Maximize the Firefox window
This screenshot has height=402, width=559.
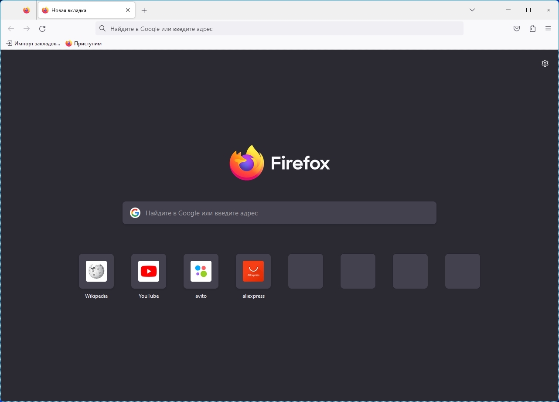point(528,10)
